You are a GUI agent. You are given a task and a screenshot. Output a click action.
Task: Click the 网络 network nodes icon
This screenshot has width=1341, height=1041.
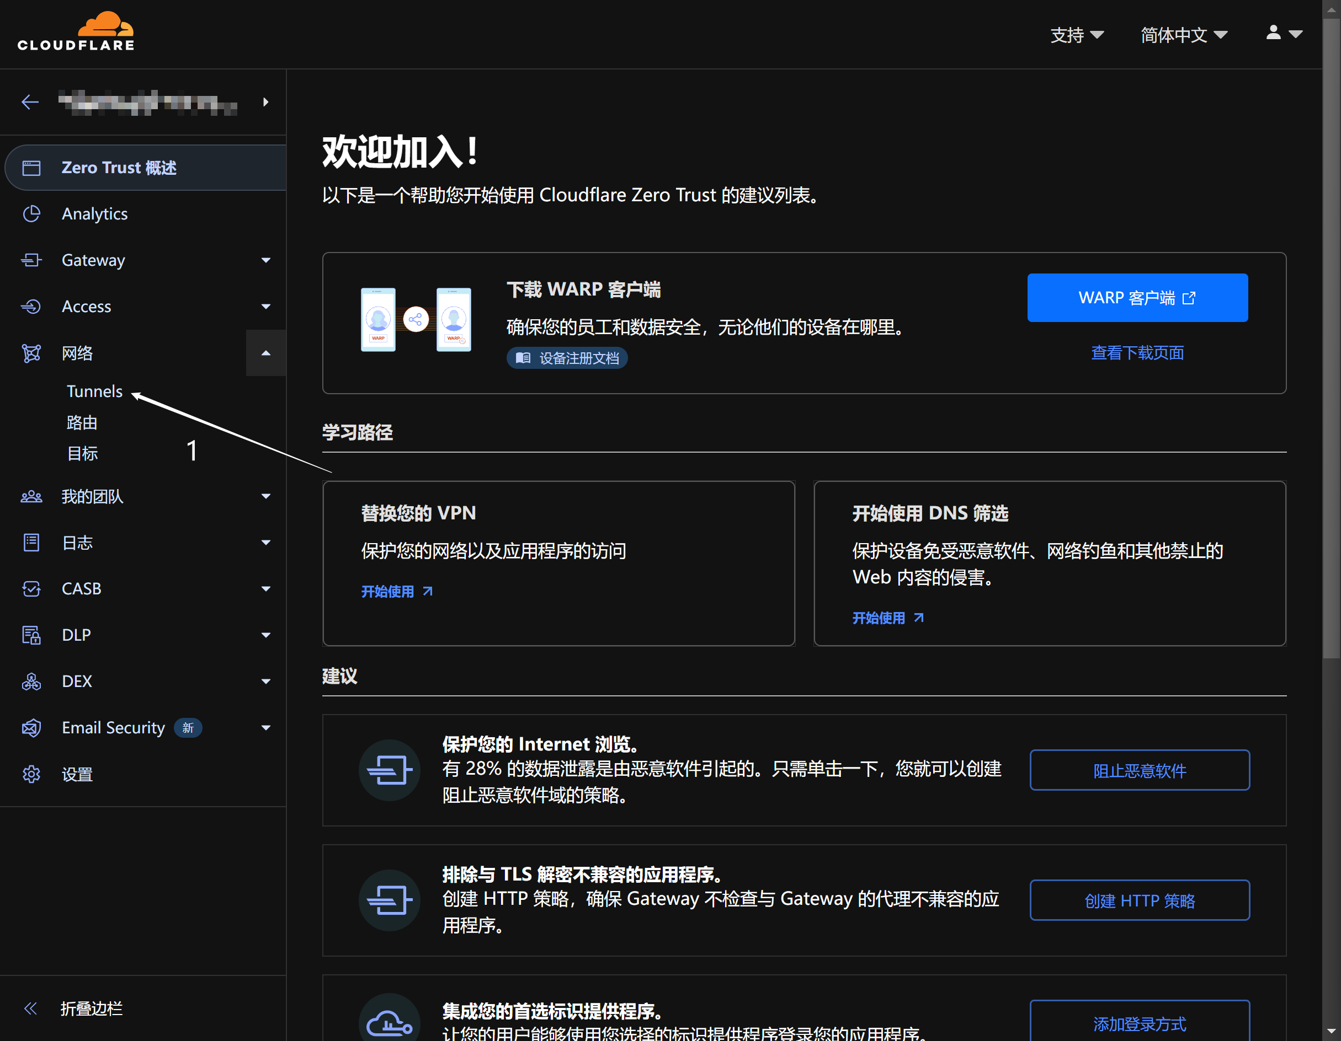pos(31,353)
